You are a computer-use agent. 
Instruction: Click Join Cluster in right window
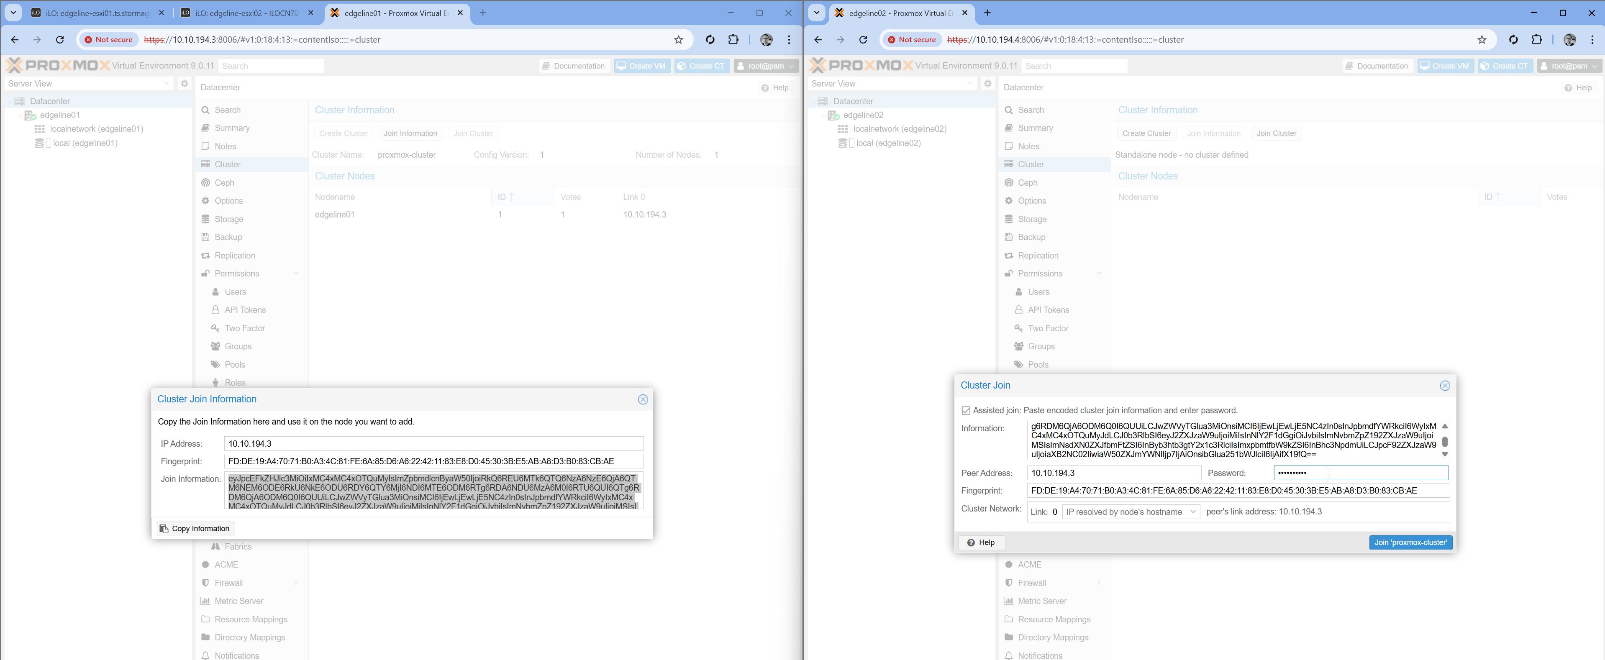click(1276, 133)
